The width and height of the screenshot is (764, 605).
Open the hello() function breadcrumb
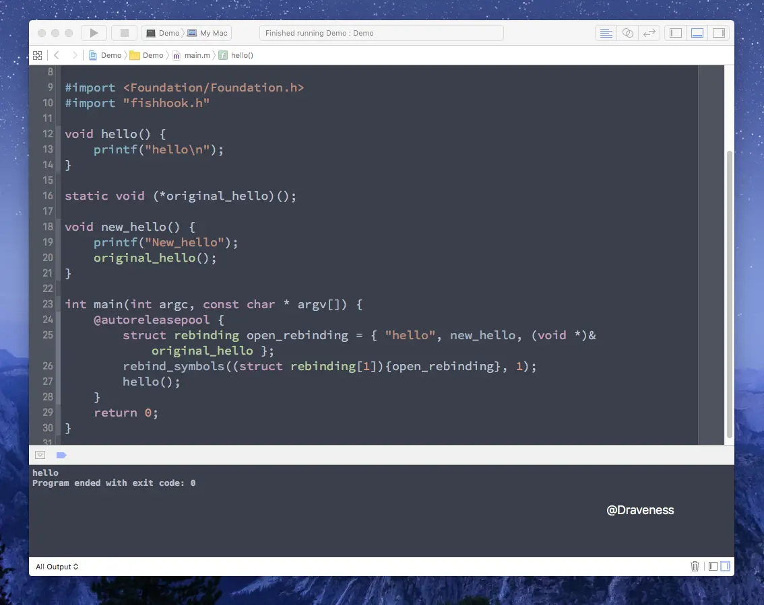pyautogui.click(x=236, y=55)
